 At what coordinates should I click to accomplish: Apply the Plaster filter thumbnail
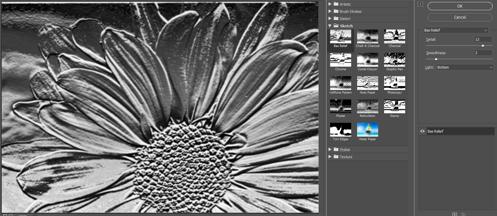click(341, 106)
